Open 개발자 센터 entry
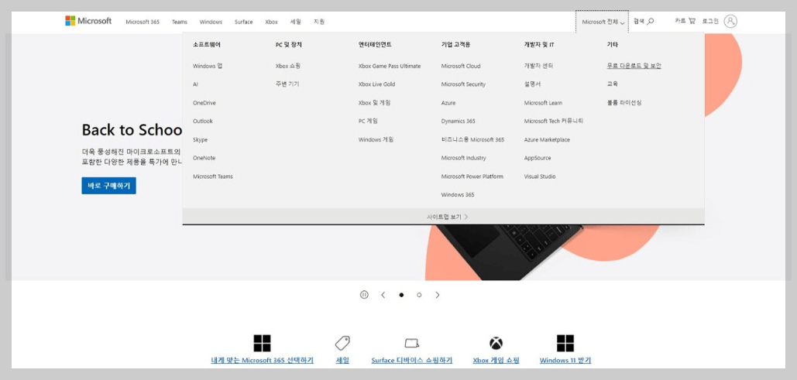The height and width of the screenshot is (380, 797). pos(539,66)
